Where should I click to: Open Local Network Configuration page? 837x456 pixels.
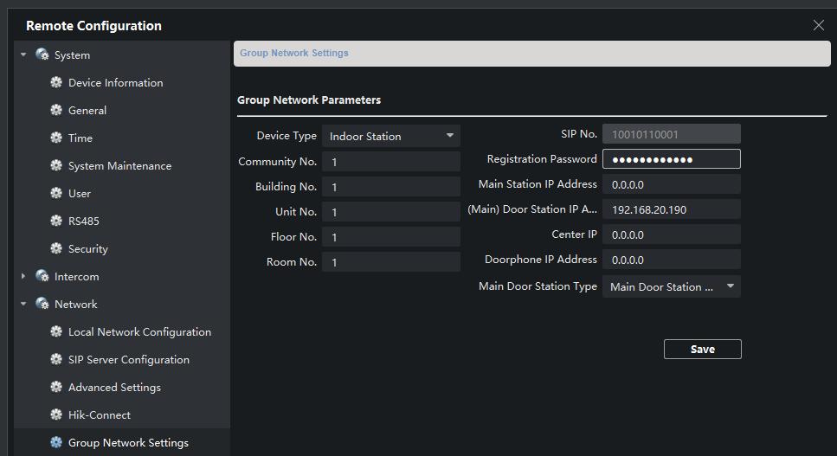click(x=139, y=332)
